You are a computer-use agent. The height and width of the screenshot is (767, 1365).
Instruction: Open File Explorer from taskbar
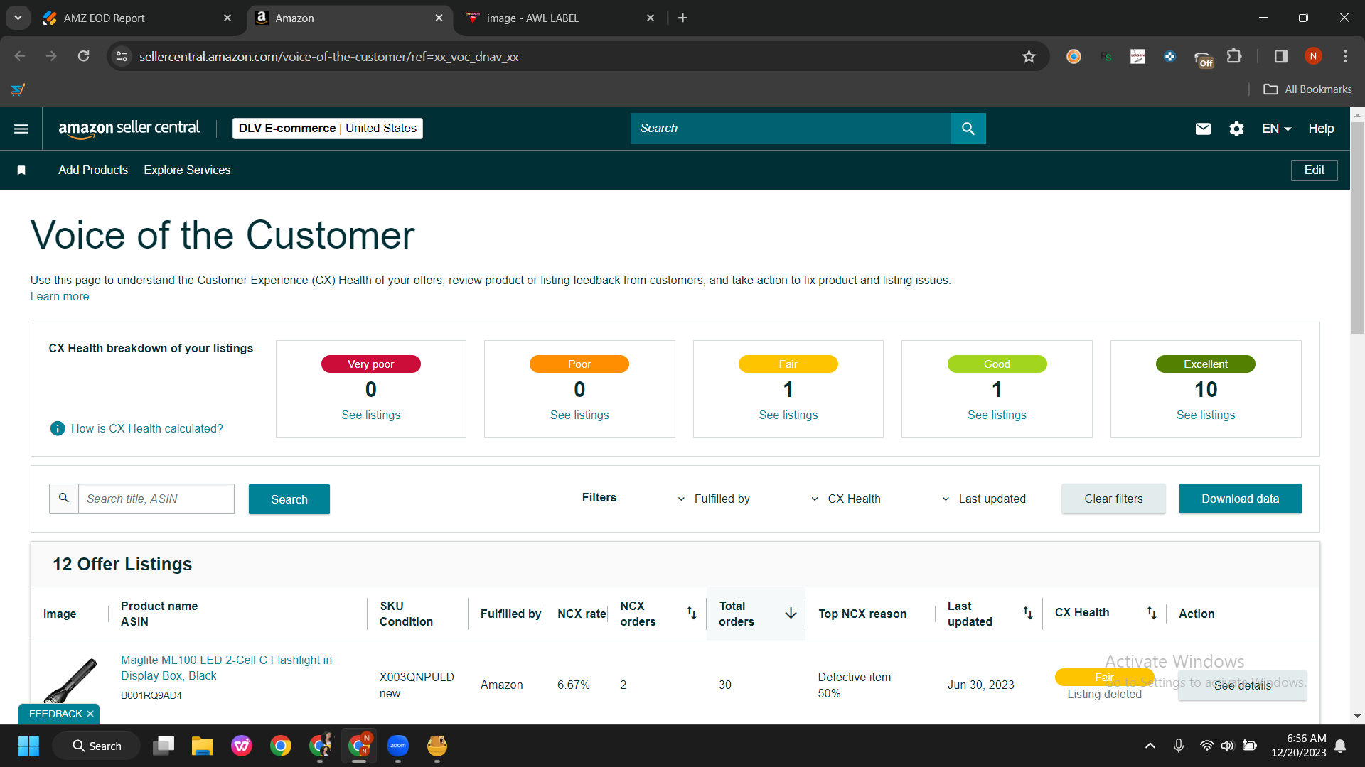pyautogui.click(x=203, y=746)
